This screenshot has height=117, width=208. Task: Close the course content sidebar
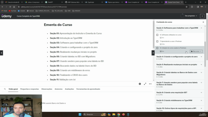(203, 22)
